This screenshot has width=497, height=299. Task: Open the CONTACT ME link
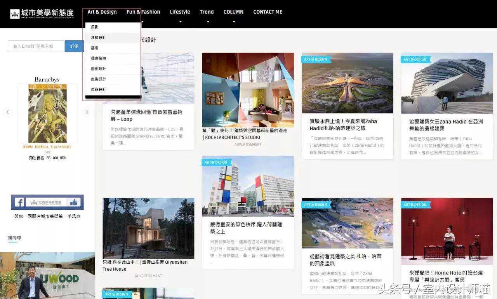coord(268,12)
